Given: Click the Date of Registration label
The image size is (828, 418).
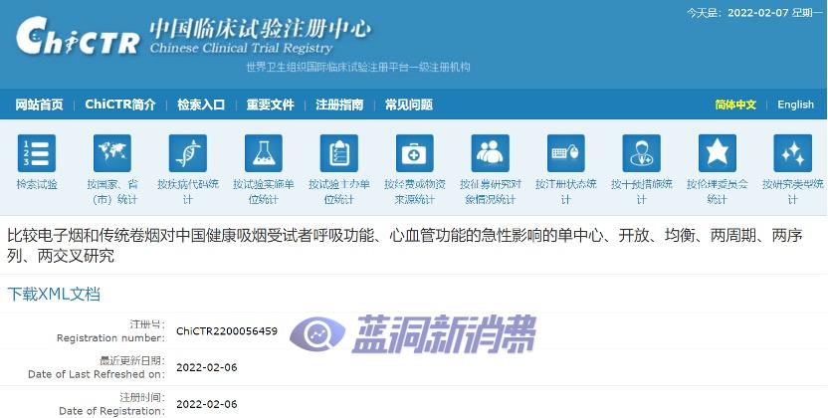Looking at the screenshot, I should 111,411.
